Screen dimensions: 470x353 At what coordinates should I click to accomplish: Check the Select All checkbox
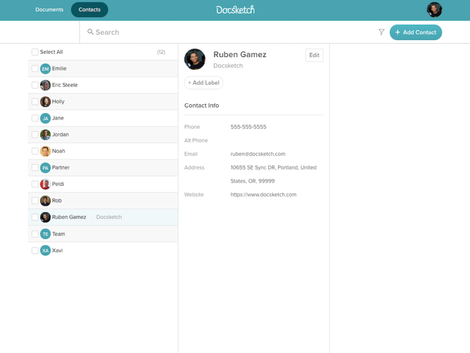click(35, 52)
